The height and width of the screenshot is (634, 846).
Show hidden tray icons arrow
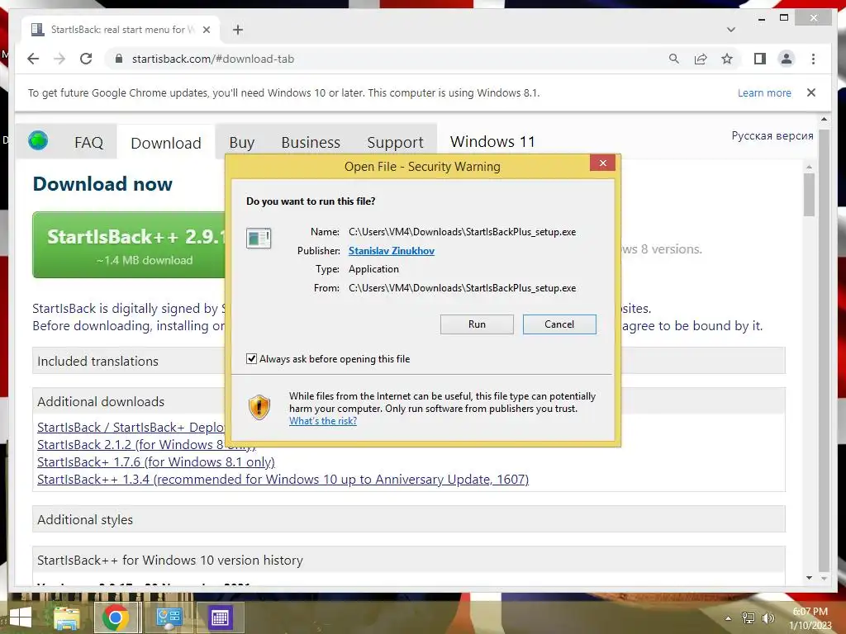pos(728,618)
